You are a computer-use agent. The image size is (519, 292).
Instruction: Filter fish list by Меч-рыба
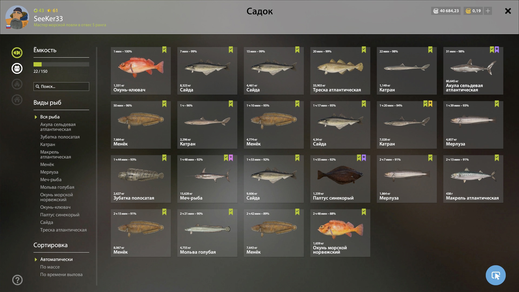(x=51, y=180)
